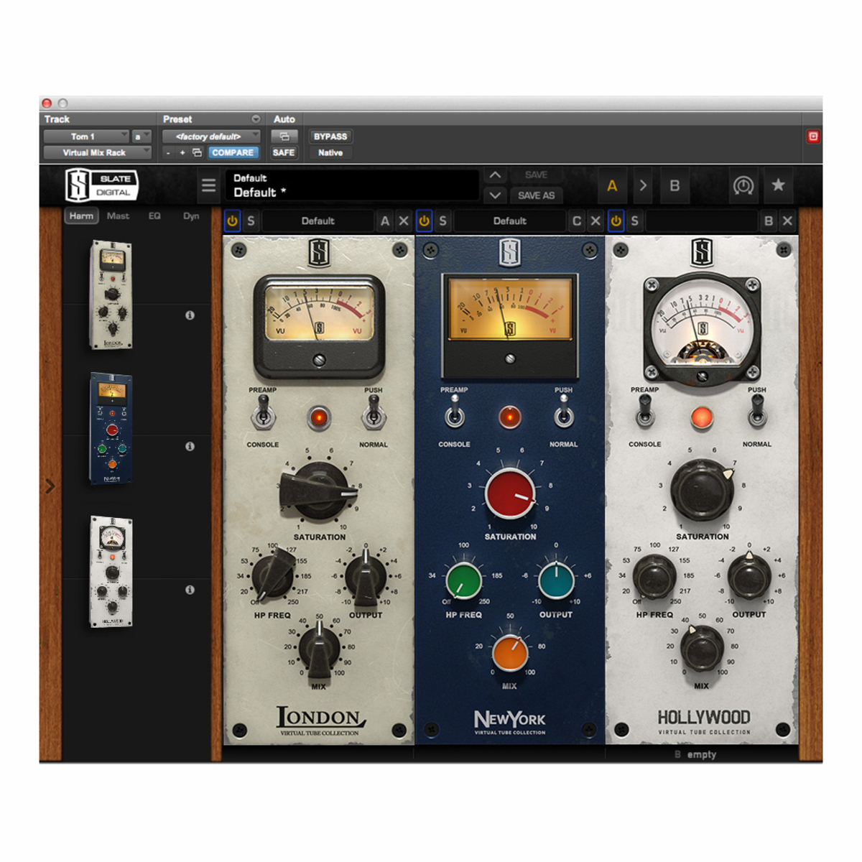Click the green New York HP FREQ knob
This screenshot has width=862, height=862.
[x=463, y=580]
